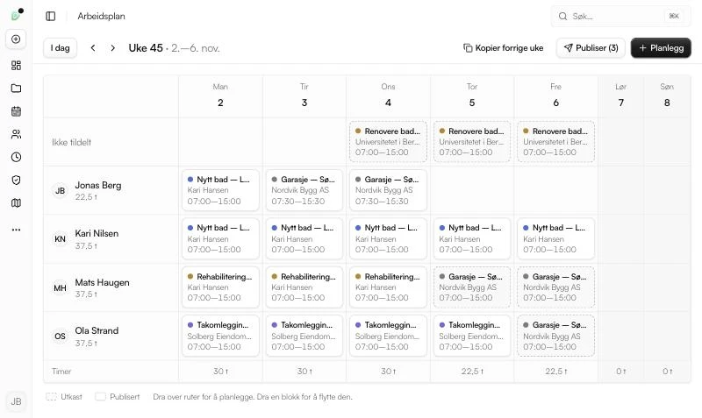Viewport: 702px width, 418px height.
Task: Open unassigned Renovere bad shift on Friday
Action: point(556,141)
